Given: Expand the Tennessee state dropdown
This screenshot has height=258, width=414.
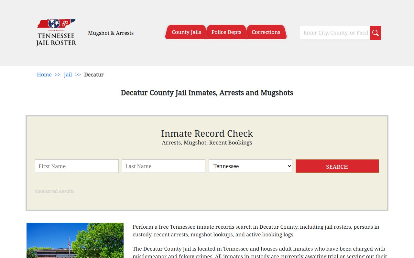Looking at the screenshot, I should (x=250, y=166).
